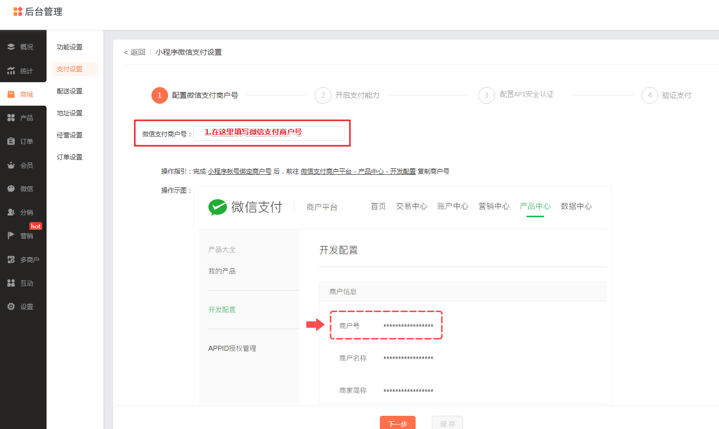
Task: Open 设置 sidebar label
Action: pos(26,307)
